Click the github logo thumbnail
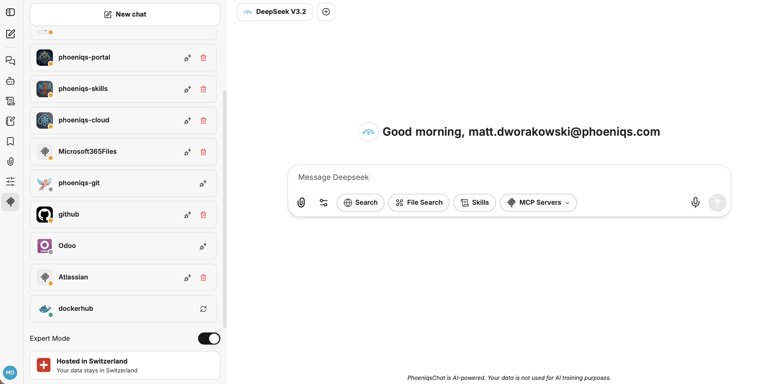Image resolution: width=758 pixels, height=384 pixels. (x=44, y=215)
